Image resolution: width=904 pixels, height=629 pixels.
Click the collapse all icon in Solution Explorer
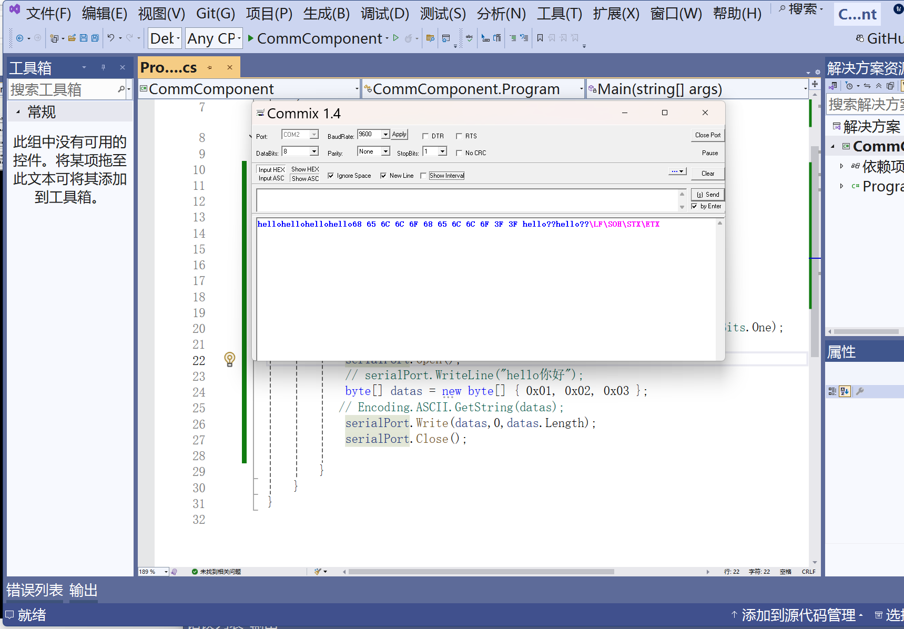(879, 86)
